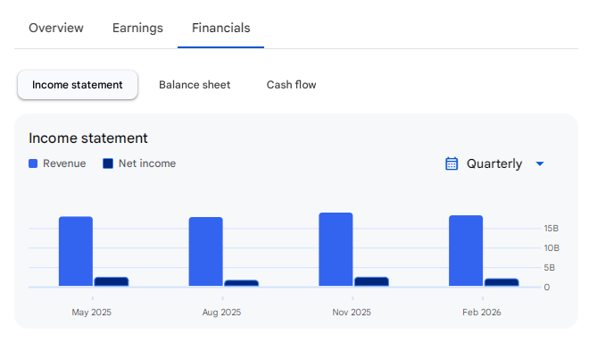Switch to the Overview tab

56,28
